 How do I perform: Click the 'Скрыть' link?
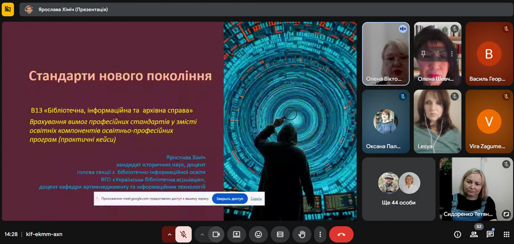256,199
